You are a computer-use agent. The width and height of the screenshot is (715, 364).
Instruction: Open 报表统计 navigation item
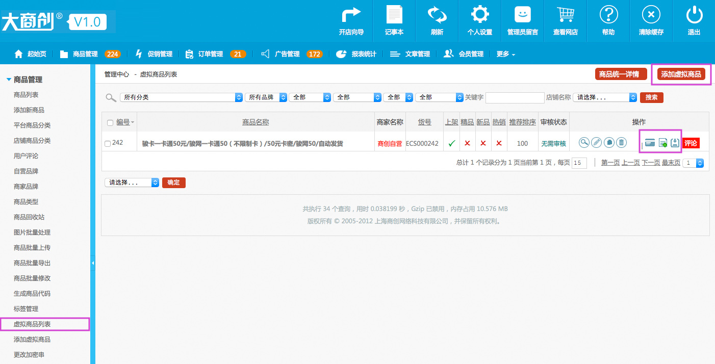[x=356, y=54]
